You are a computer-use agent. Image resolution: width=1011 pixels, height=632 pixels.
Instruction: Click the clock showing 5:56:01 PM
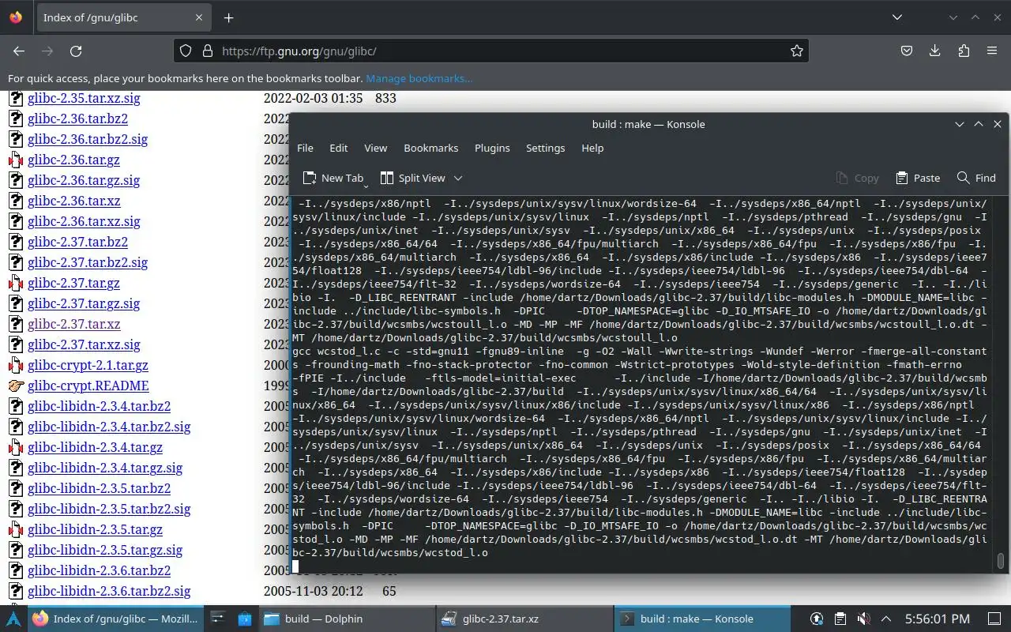[938, 619]
